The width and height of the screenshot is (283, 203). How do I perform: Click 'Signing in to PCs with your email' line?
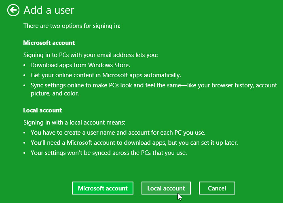tap(90, 55)
